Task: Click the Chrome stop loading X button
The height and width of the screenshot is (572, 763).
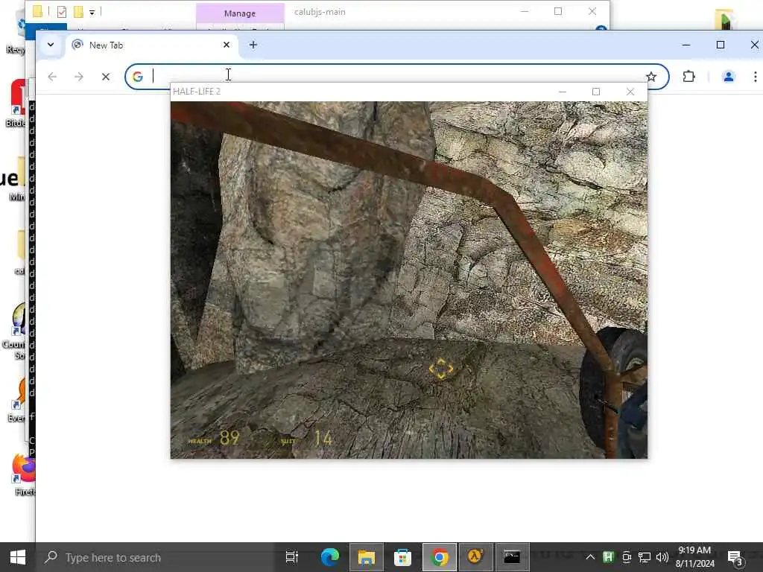Action: coord(106,77)
